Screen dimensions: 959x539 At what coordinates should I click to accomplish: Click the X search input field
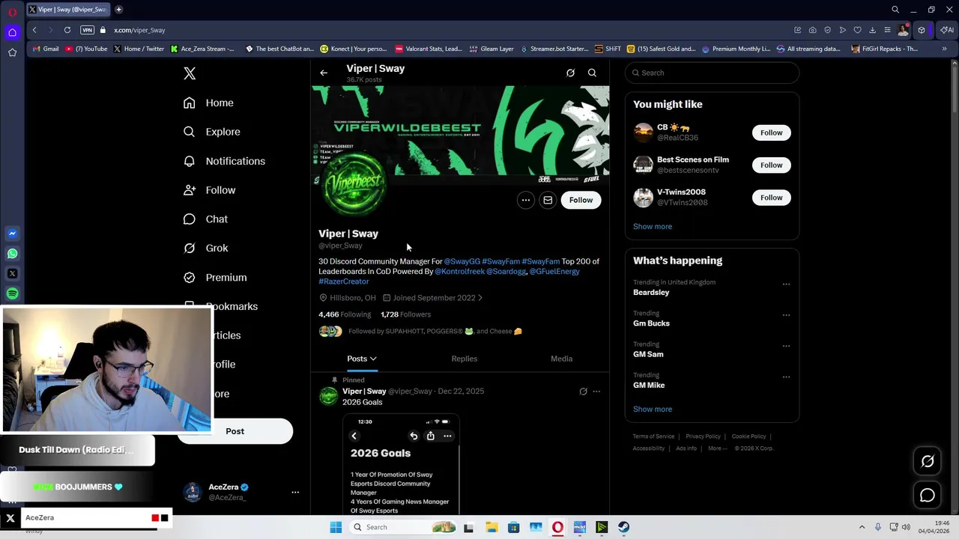click(x=712, y=73)
